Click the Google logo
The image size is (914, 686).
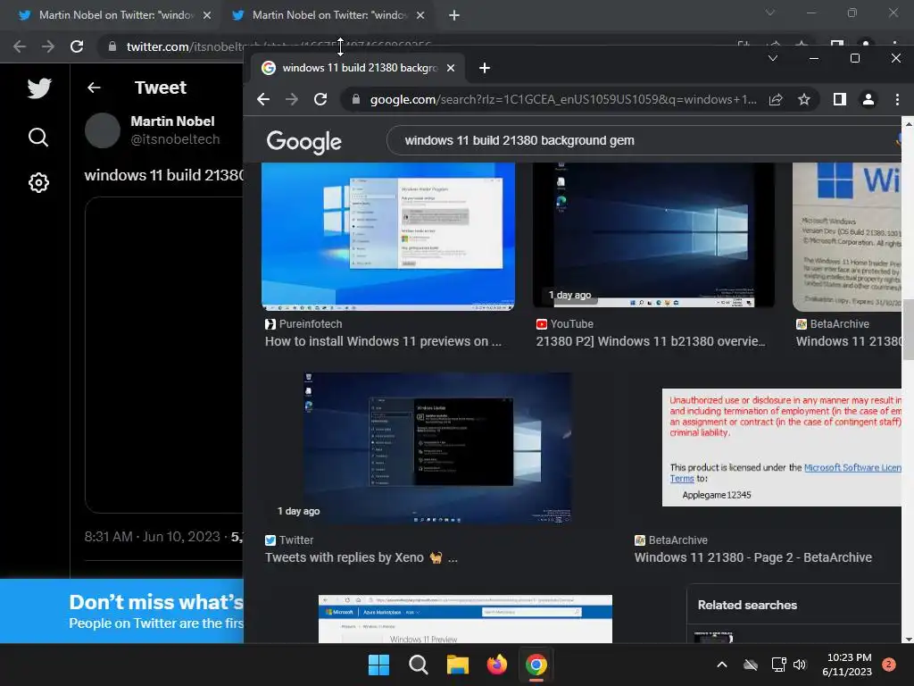coord(303,141)
